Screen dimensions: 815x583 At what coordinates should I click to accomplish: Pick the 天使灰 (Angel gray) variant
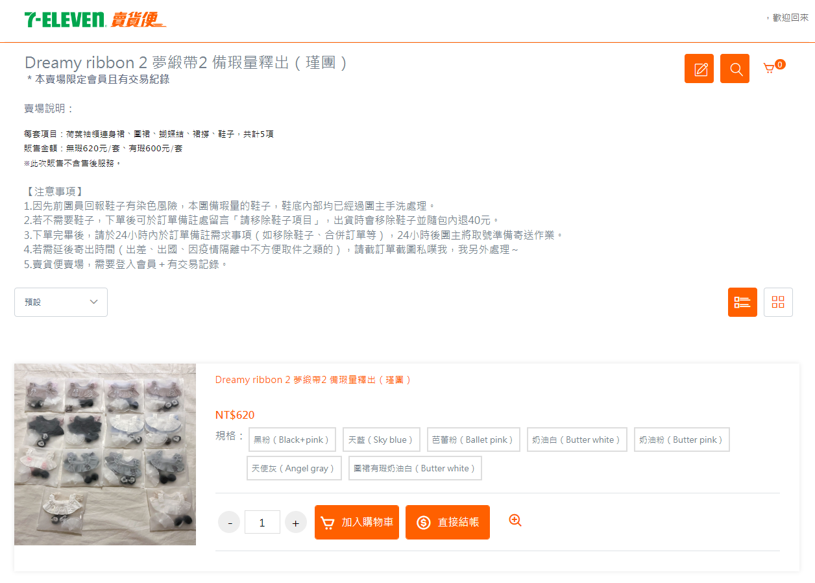tap(294, 468)
